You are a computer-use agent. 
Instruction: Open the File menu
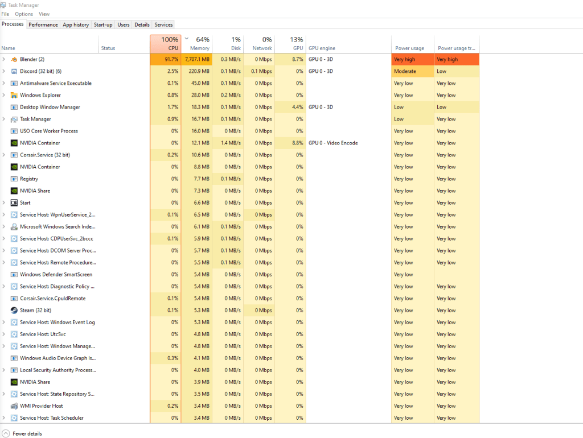click(5, 14)
